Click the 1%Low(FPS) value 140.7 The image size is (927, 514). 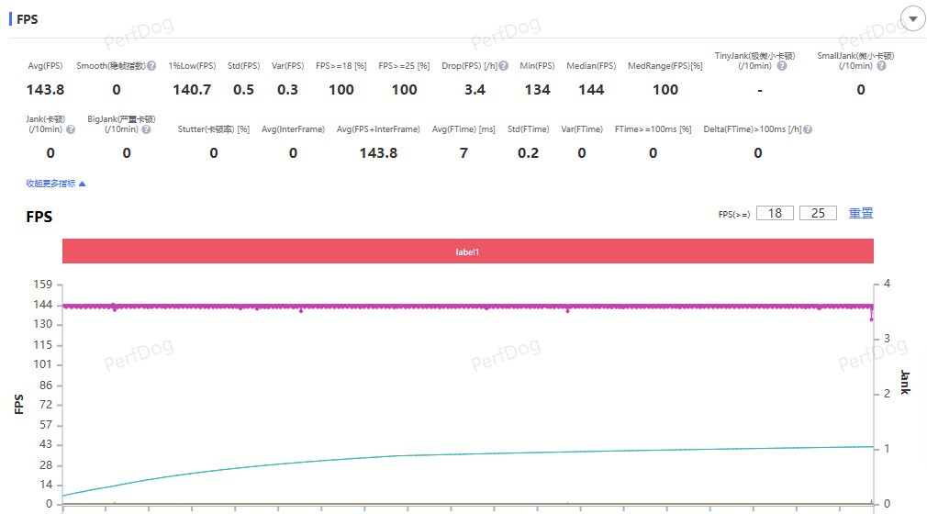point(191,89)
